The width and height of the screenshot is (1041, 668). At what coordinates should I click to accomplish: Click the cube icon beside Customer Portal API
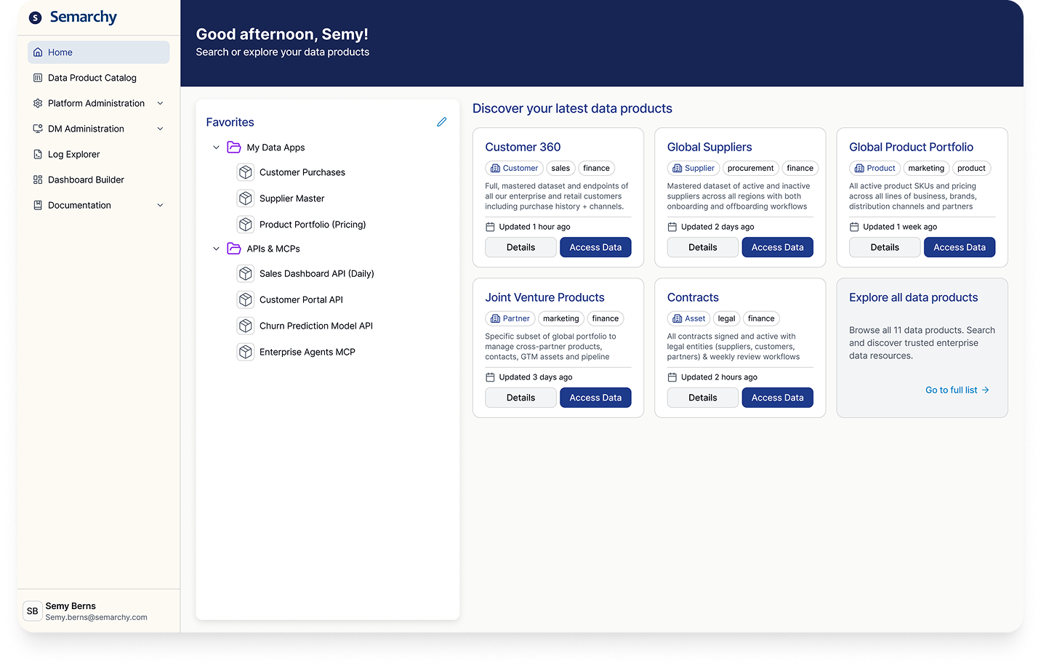(246, 299)
